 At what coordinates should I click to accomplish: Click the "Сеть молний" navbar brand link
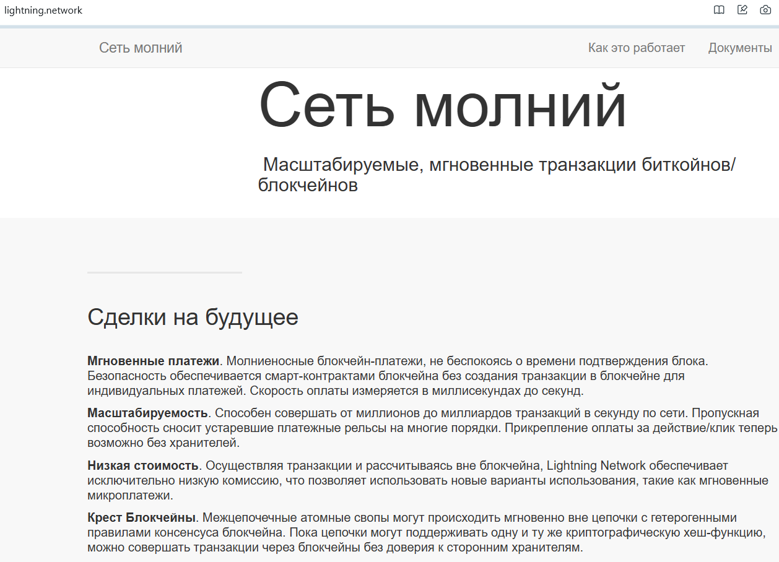click(x=141, y=48)
